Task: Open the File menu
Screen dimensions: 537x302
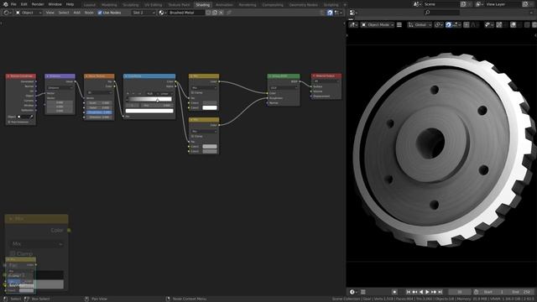Action: 13,4
